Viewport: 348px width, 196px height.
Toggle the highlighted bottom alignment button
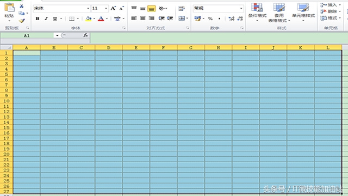click(x=152, y=9)
